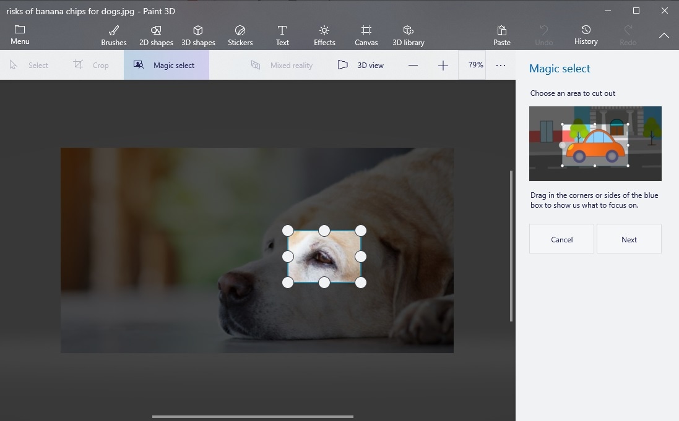
Task: Click the vertical canvas scrollbar
Action: pyautogui.click(x=511, y=246)
